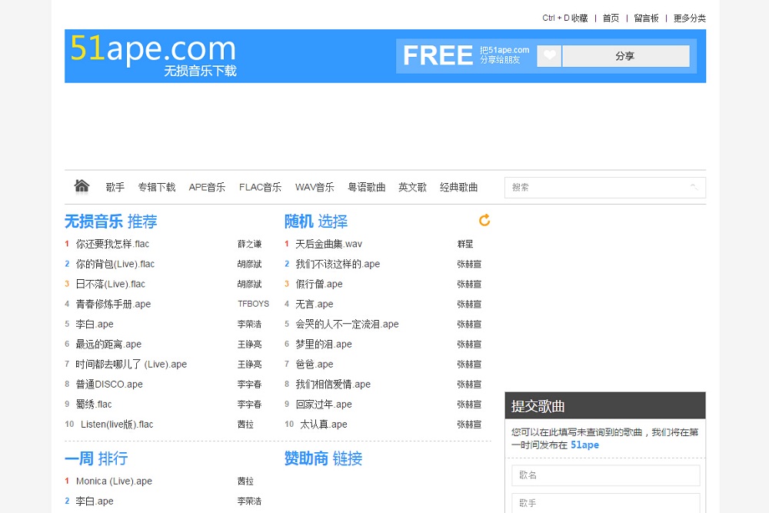The width and height of the screenshot is (769, 513).
Task: Open the 专辑下载 menu
Action: point(156,188)
